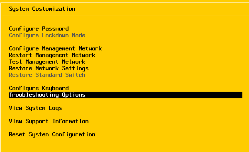This screenshot has width=249, height=152.
Task: Open Configure Management Network
Action: [x=55, y=49]
